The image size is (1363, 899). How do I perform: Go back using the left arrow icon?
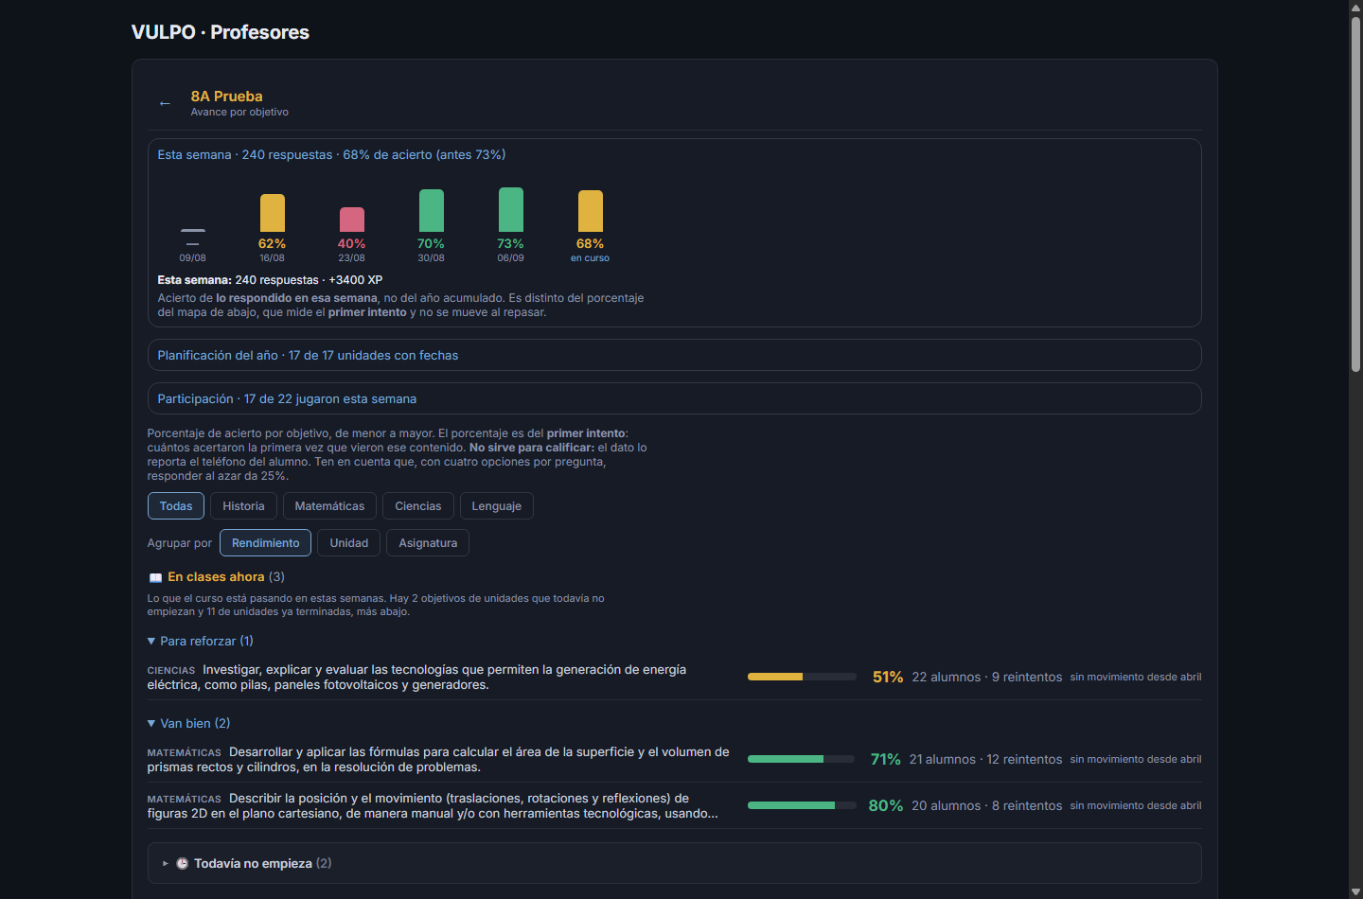click(165, 103)
